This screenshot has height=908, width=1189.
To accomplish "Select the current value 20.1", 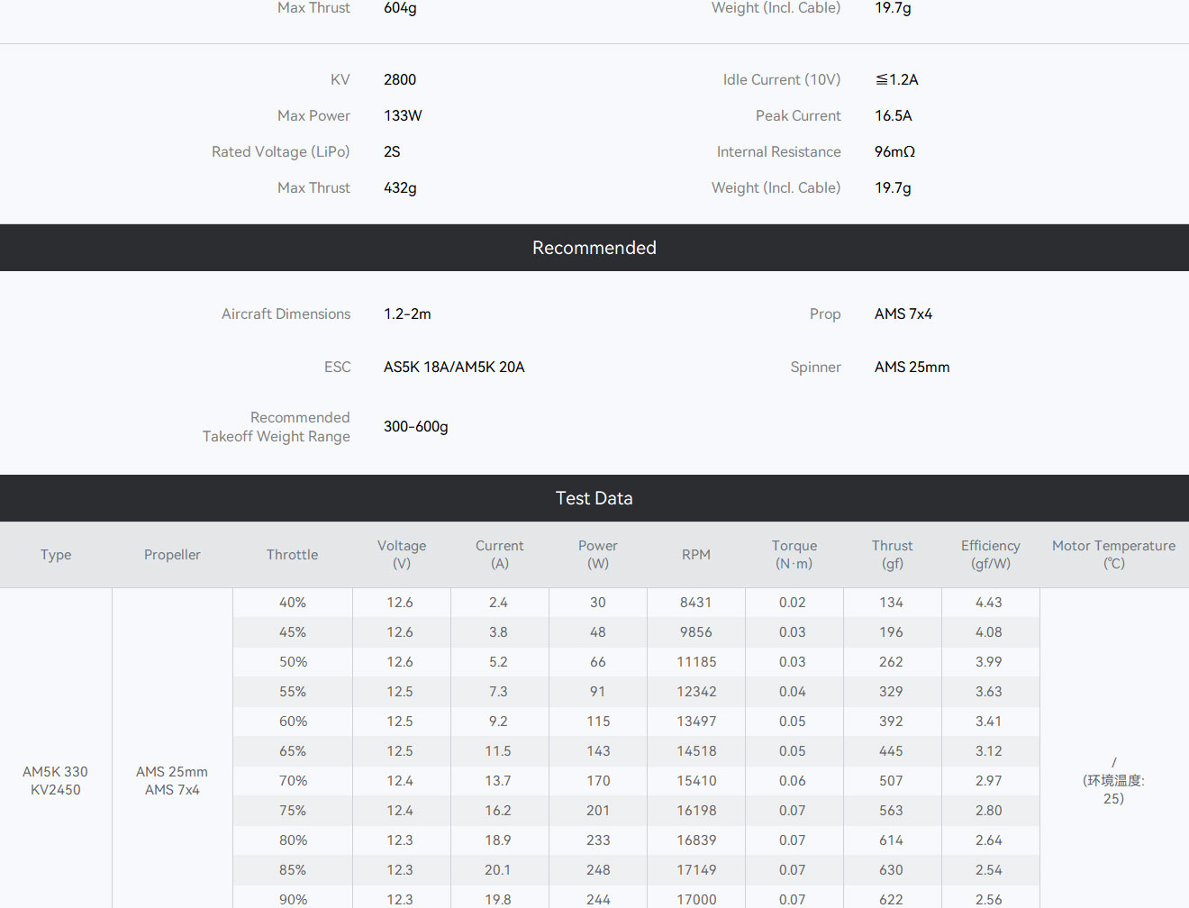I will tap(498, 870).
